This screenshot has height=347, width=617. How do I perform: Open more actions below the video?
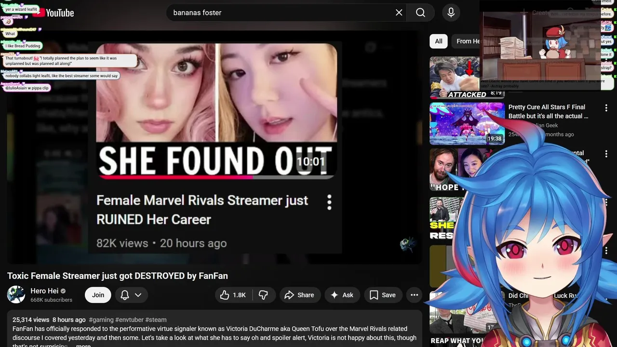(x=414, y=295)
